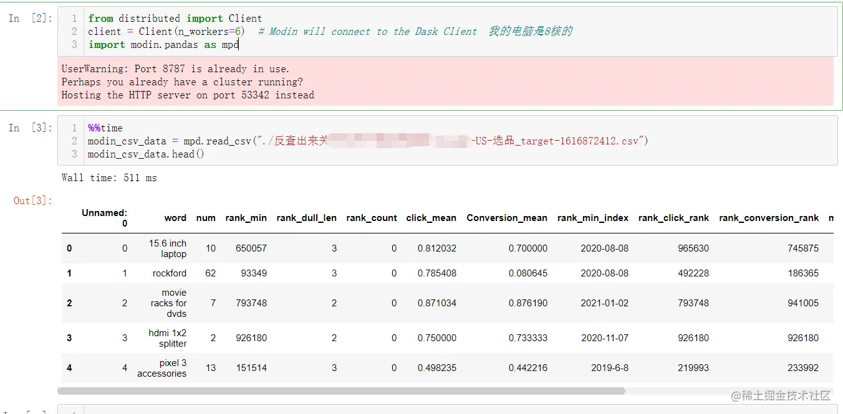Click the rank_conversion_rank value 941005

coord(803,303)
